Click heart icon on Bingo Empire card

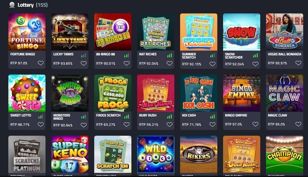(x=255, y=124)
